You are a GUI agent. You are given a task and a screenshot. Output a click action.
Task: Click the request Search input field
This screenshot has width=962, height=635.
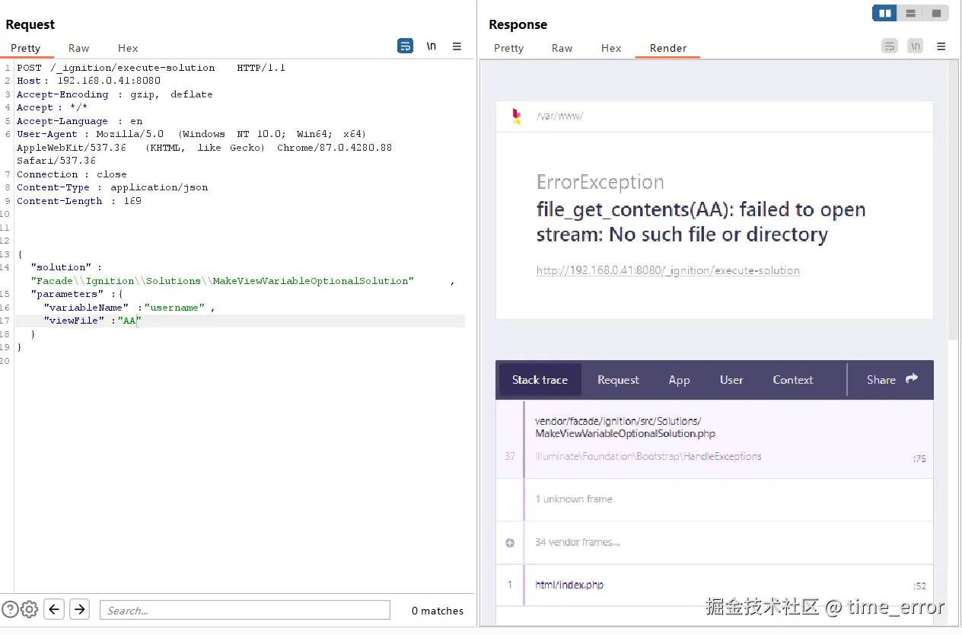245,610
